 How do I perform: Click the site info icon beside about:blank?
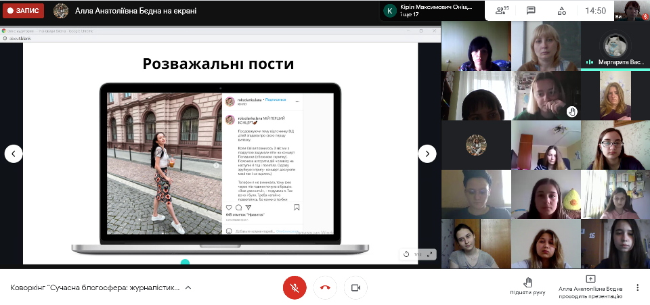4,38
